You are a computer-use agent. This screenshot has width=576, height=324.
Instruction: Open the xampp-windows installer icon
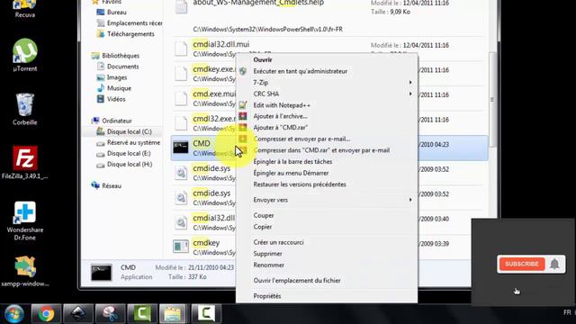[x=24, y=271]
